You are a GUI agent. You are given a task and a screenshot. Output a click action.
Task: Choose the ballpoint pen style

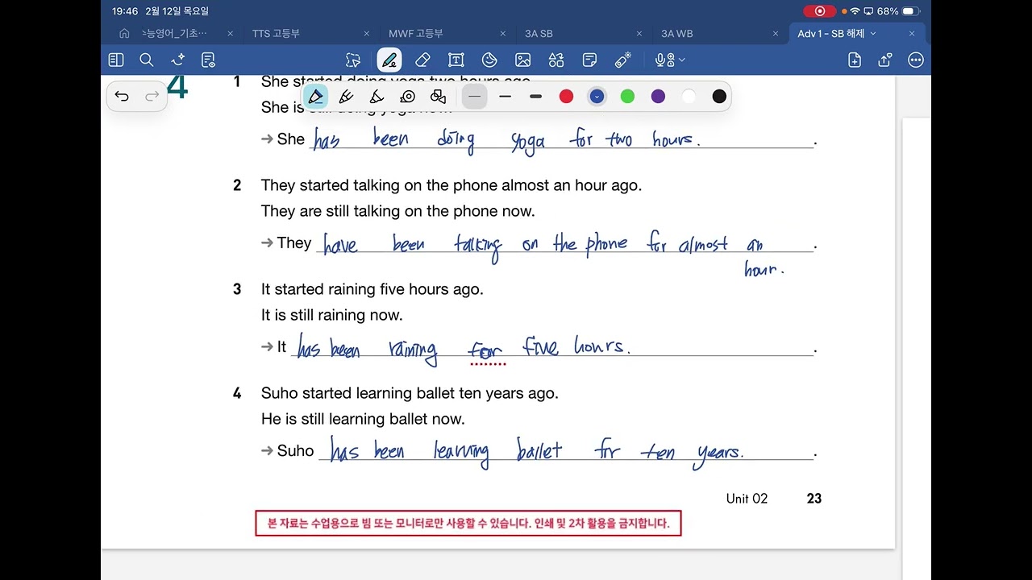347,97
